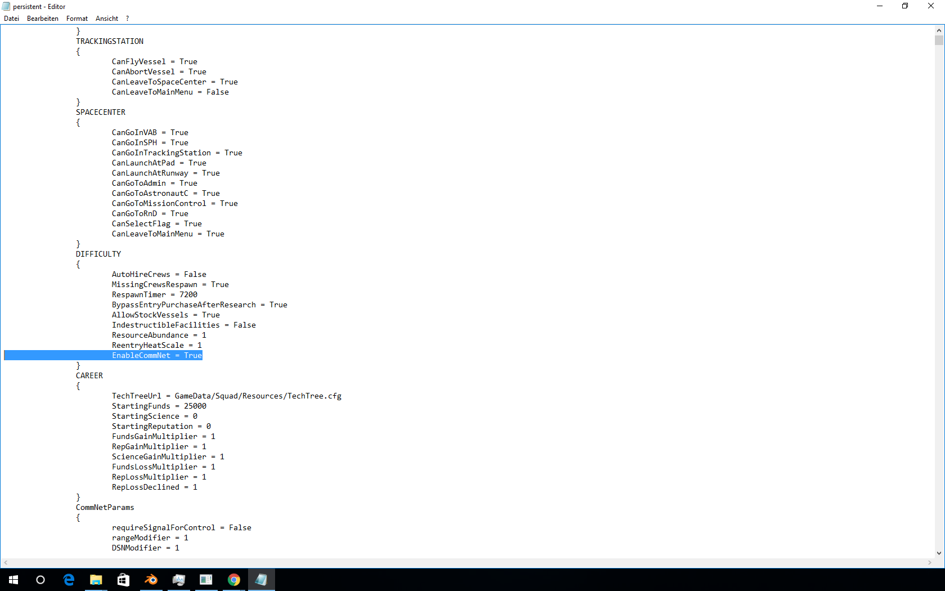This screenshot has height=591, width=945.
Task: Open the Windows Start menu
Action: point(13,580)
